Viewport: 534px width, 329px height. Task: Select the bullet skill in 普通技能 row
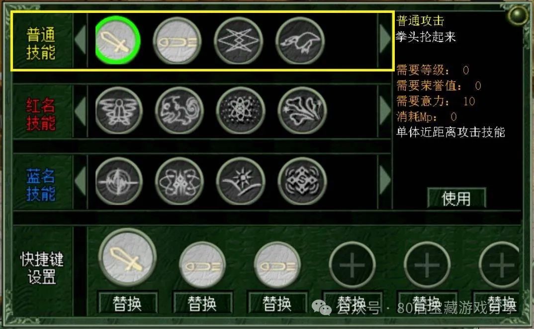177,41
